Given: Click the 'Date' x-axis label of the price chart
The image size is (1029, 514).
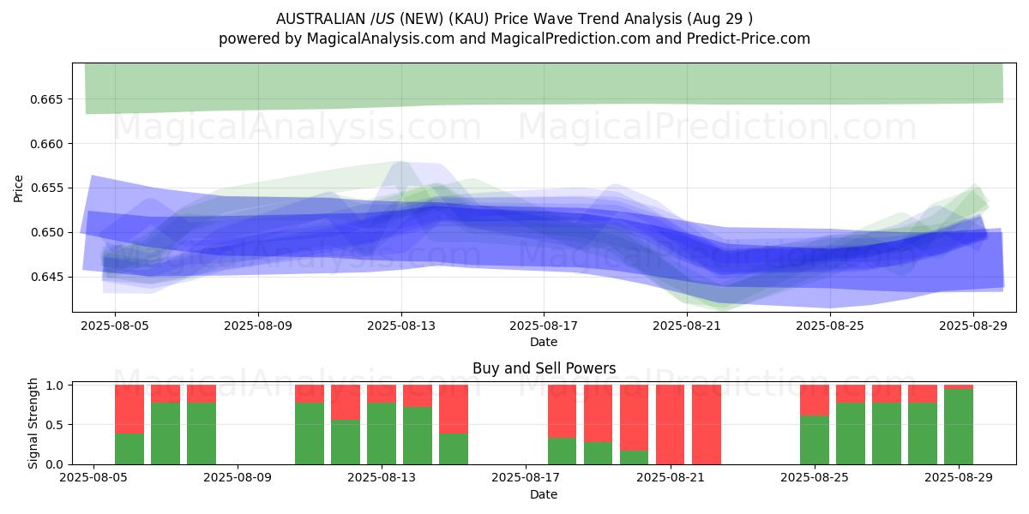Looking at the screenshot, I should coord(544,342).
